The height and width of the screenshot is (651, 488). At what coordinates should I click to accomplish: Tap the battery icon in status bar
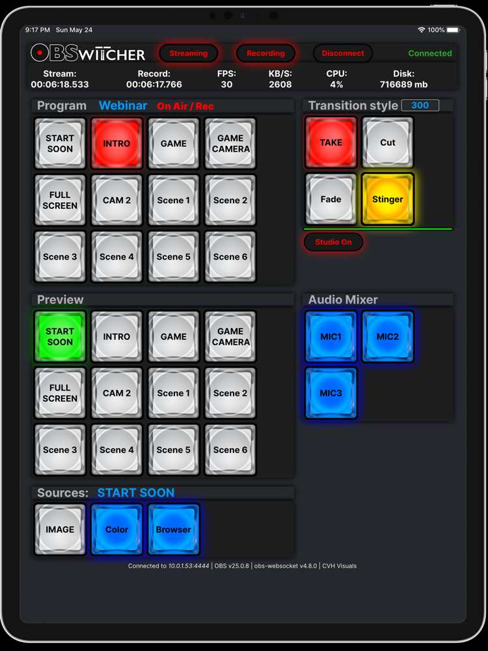(x=453, y=30)
